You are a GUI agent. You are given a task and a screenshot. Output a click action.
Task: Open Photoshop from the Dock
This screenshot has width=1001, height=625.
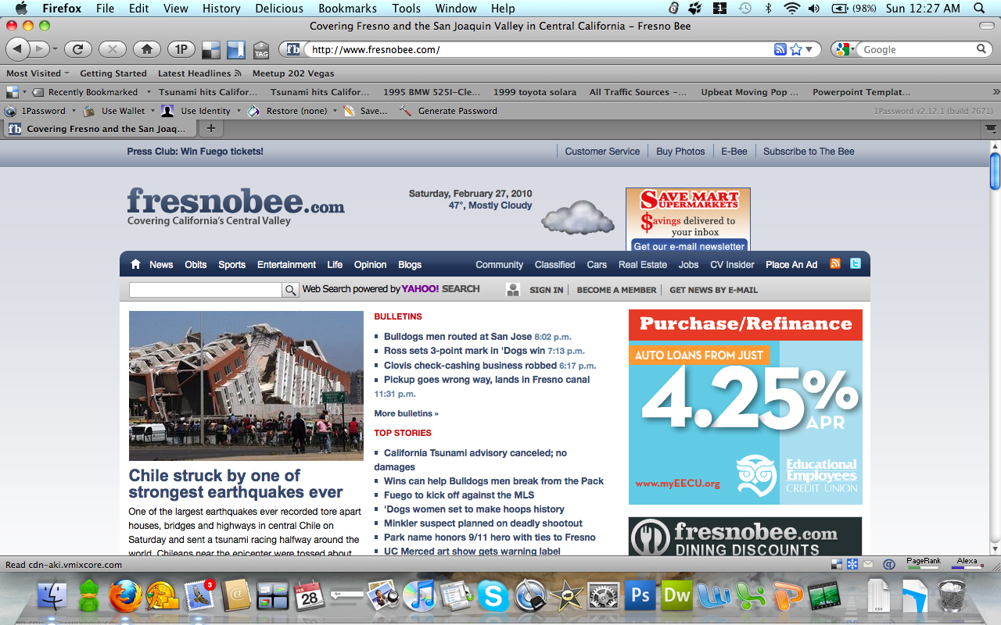(x=640, y=595)
